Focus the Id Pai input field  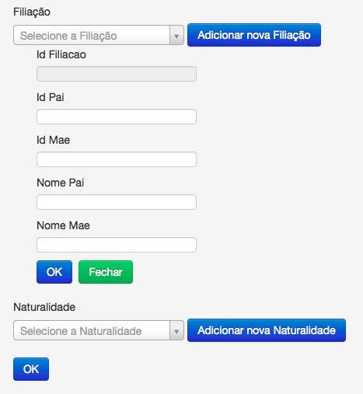(x=117, y=117)
